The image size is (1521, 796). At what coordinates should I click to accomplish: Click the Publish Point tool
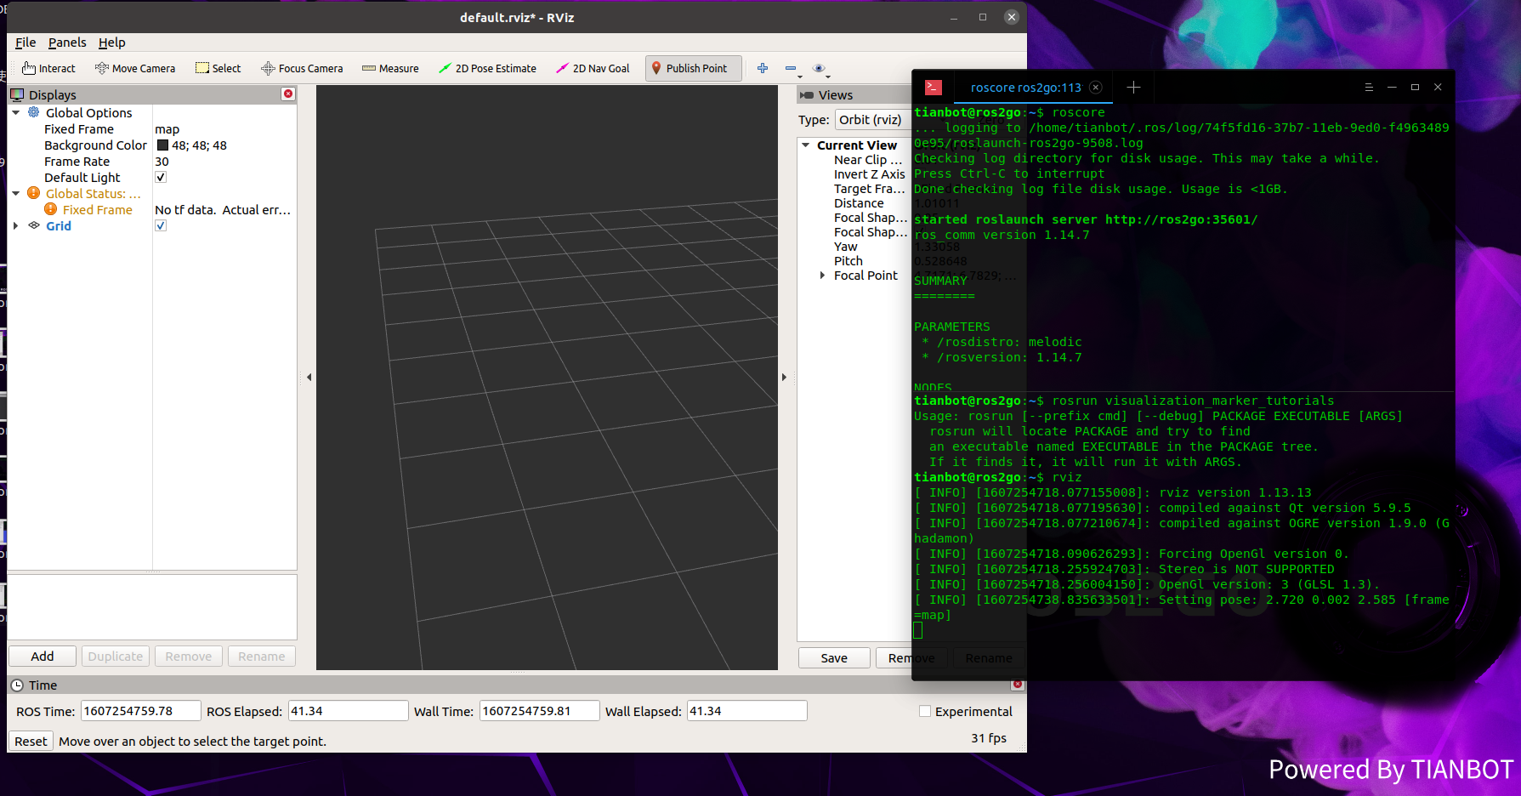pyautogui.click(x=693, y=68)
